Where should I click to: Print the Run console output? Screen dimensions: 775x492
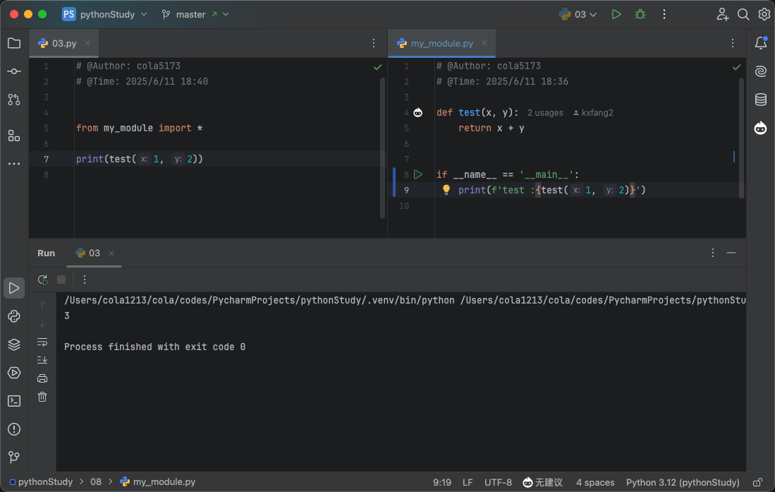coord(42,378)
